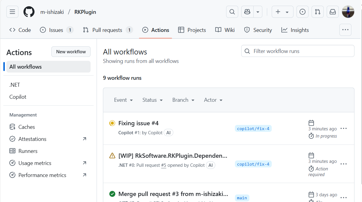This screenshot has height=202, width=362.
Task: Click the Usage metrics gauge icon
Action: click(12, 163)
